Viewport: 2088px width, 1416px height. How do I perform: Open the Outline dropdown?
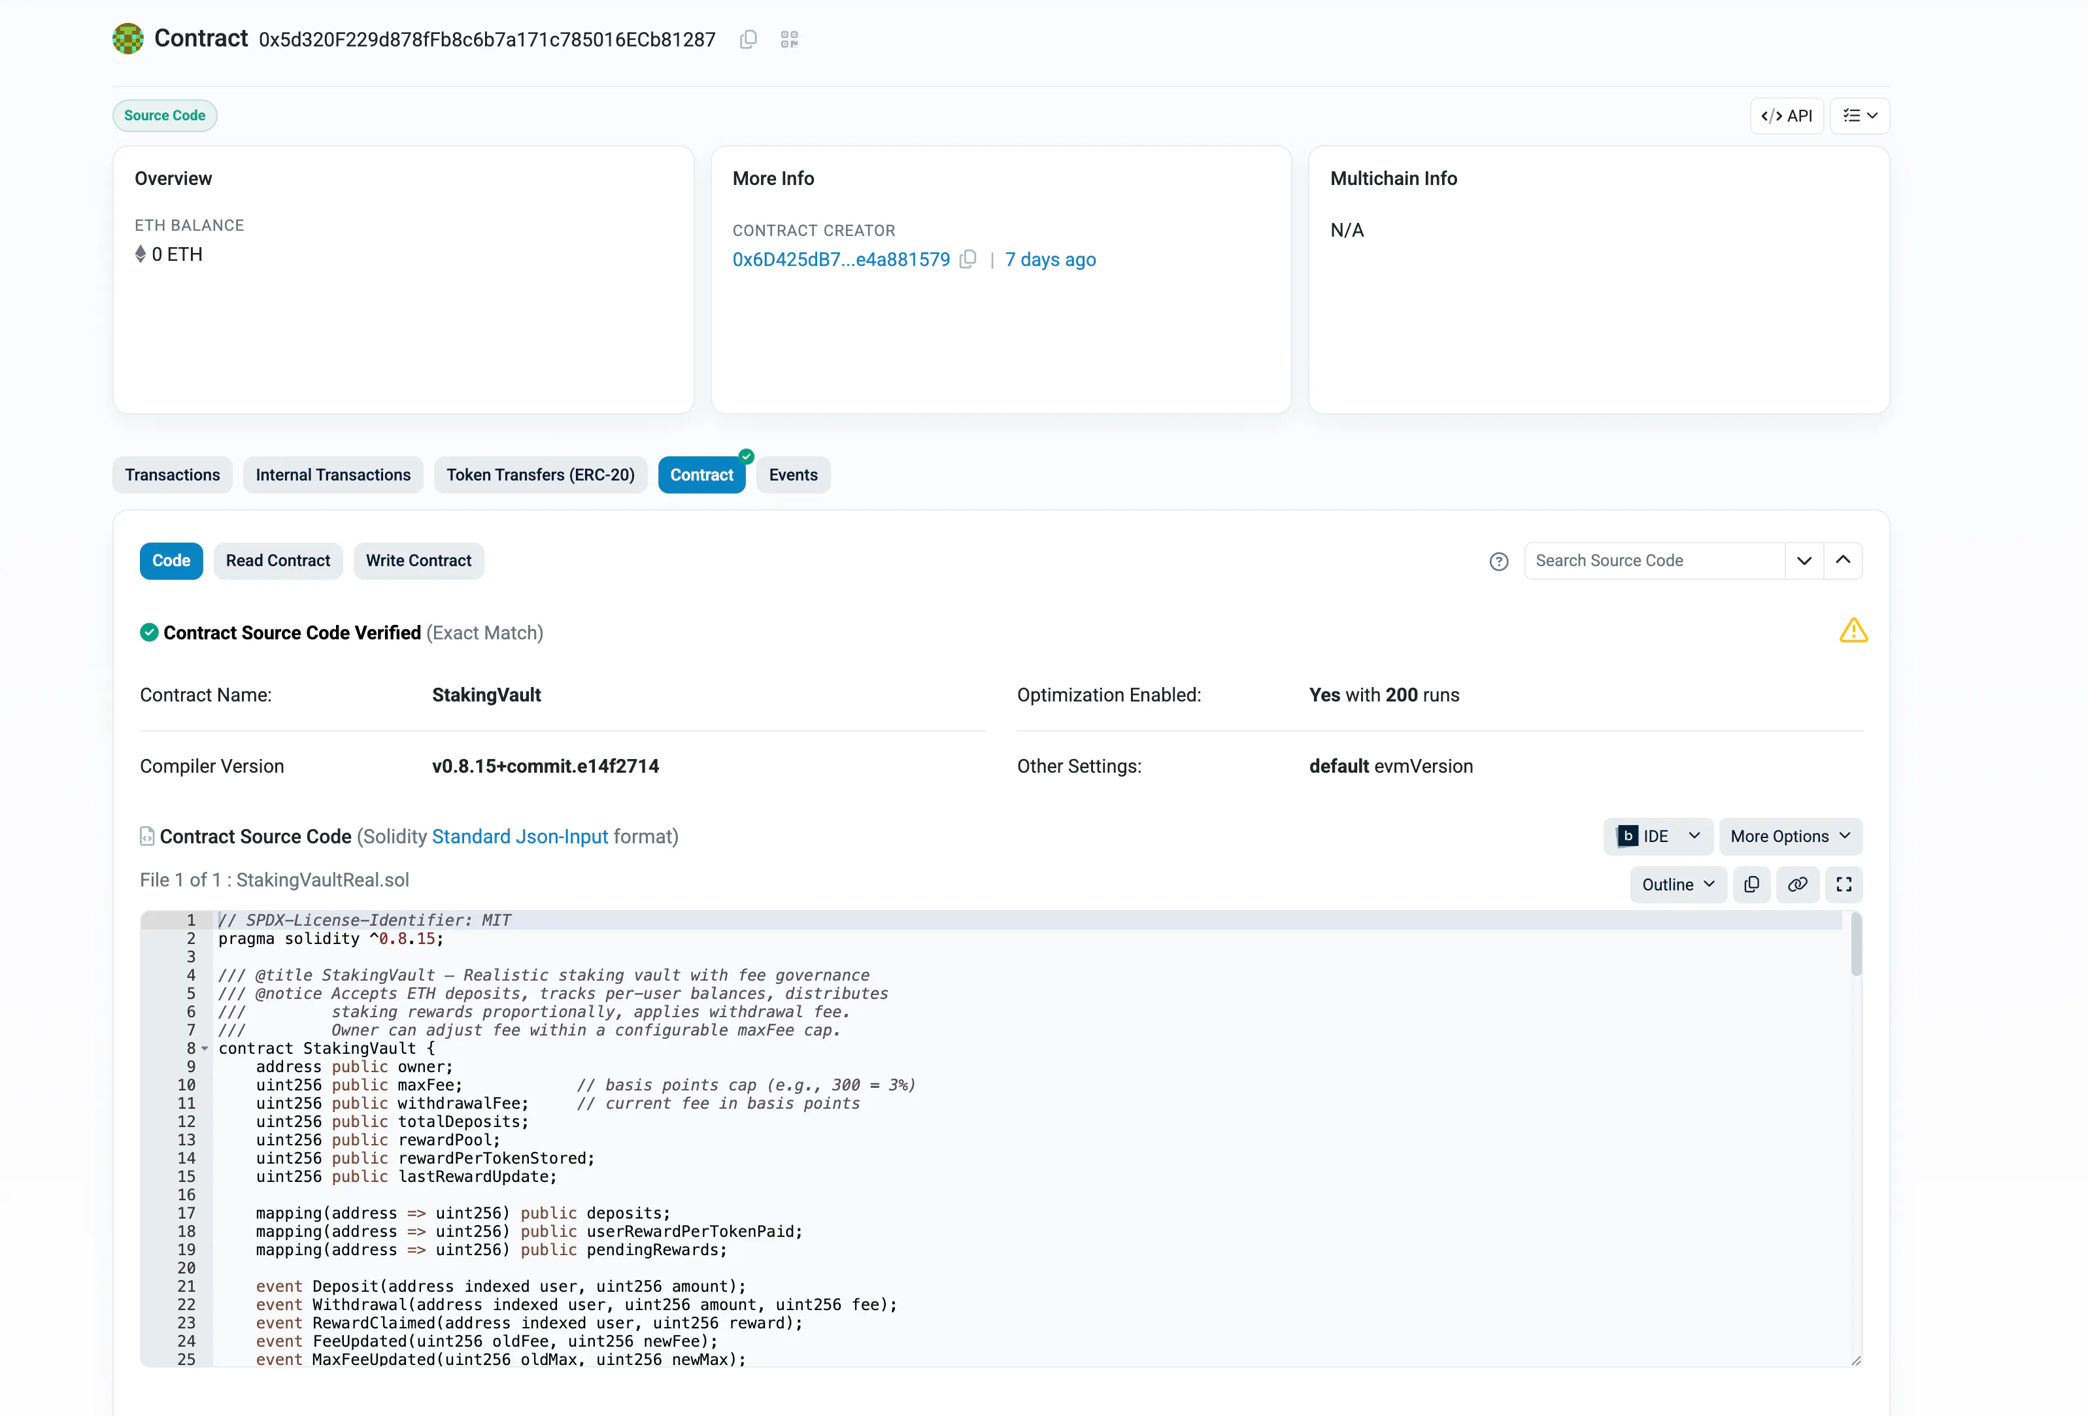(1677, 884)
